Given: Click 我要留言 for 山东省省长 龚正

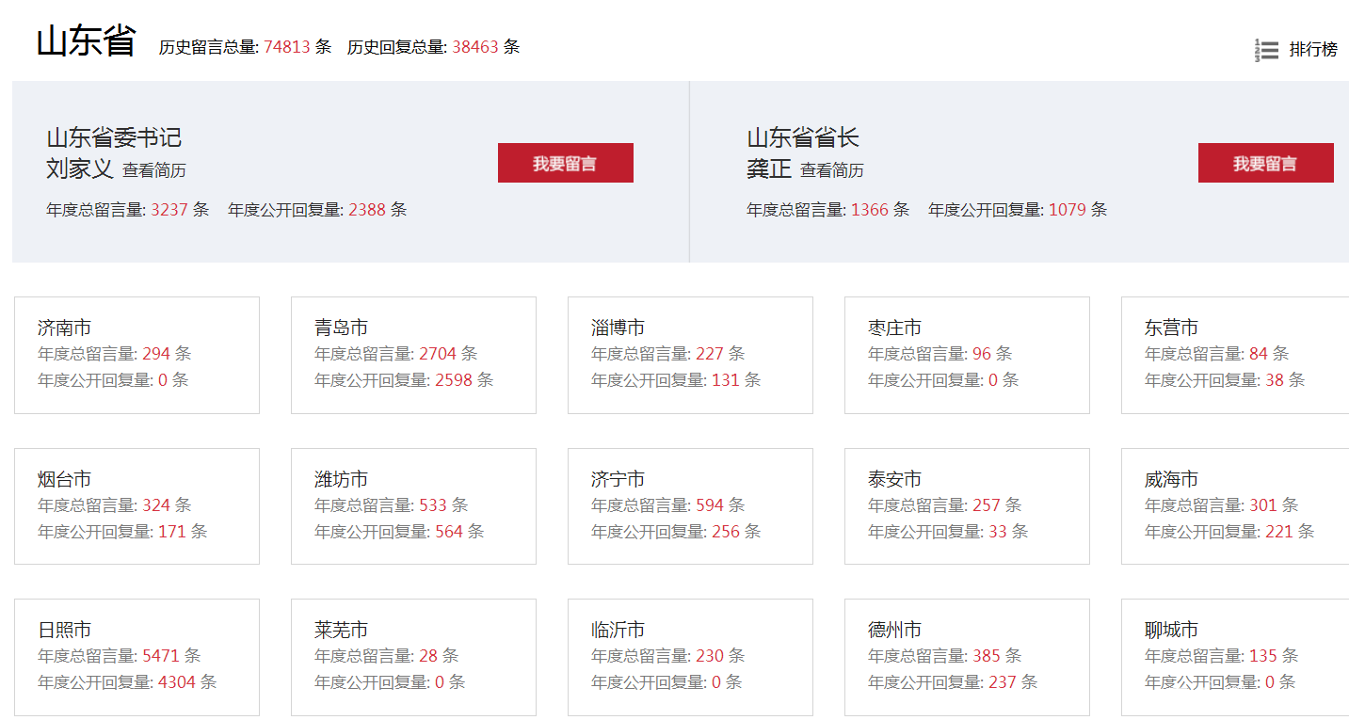Looking at the screenshot, I should point(1266,163).
